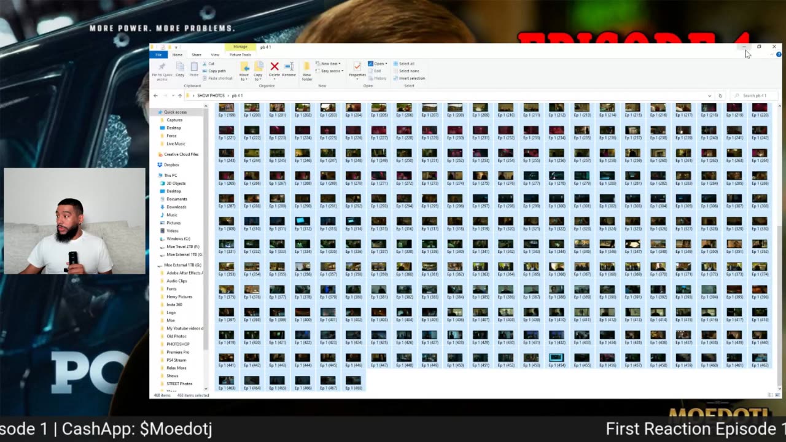Click pb 4 1 breadcrumb segment
The width and height of the screenshot is (786, 442).
tap(237, 96)
